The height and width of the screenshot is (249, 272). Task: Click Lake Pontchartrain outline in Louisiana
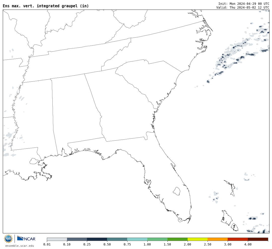pos(34,161)
